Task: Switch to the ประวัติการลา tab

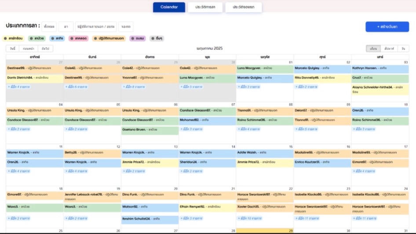Action: point(204,7)
